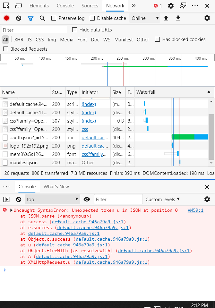Enable the Preserve log checkbox
215x308 pixels.
[x=53, y=18]
